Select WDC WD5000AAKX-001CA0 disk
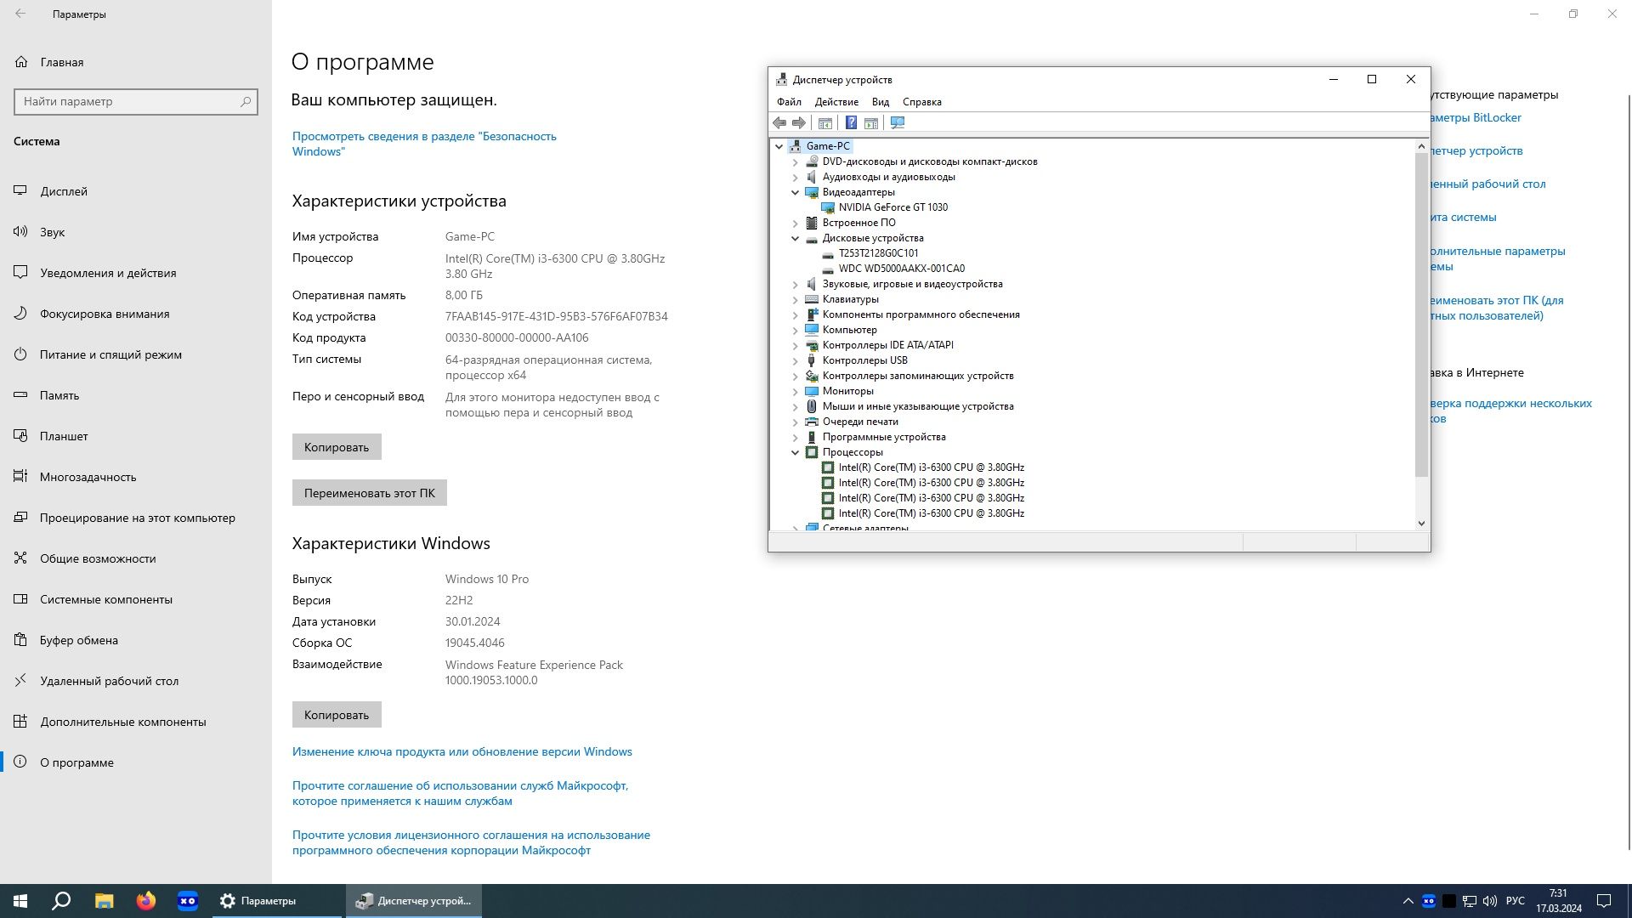The image size is (1632, 918). tap(901, 269)
